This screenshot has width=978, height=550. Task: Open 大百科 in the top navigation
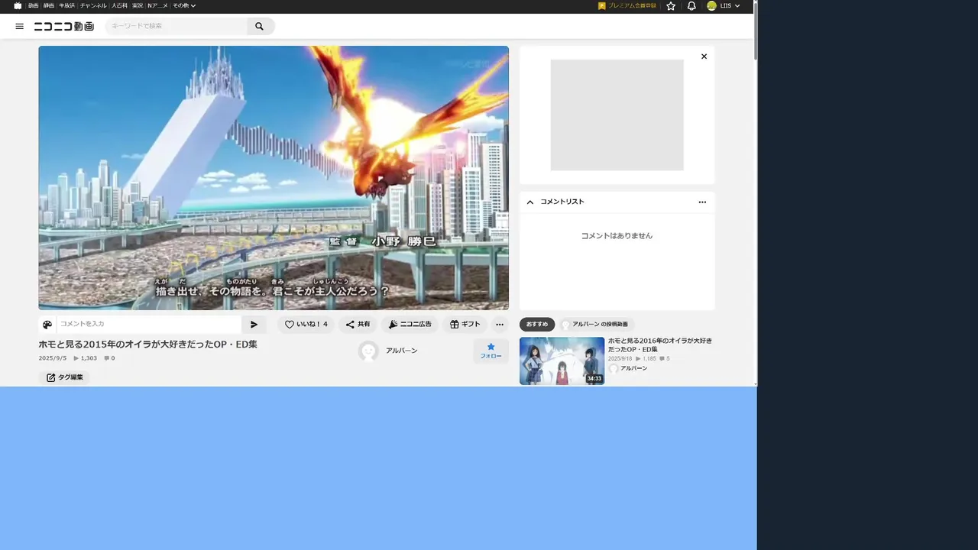click(119, 5)
